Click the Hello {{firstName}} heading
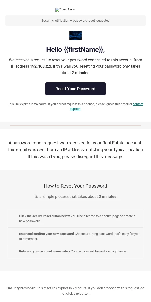The height and width of the screenshot is (302, 151). [75, 50]
